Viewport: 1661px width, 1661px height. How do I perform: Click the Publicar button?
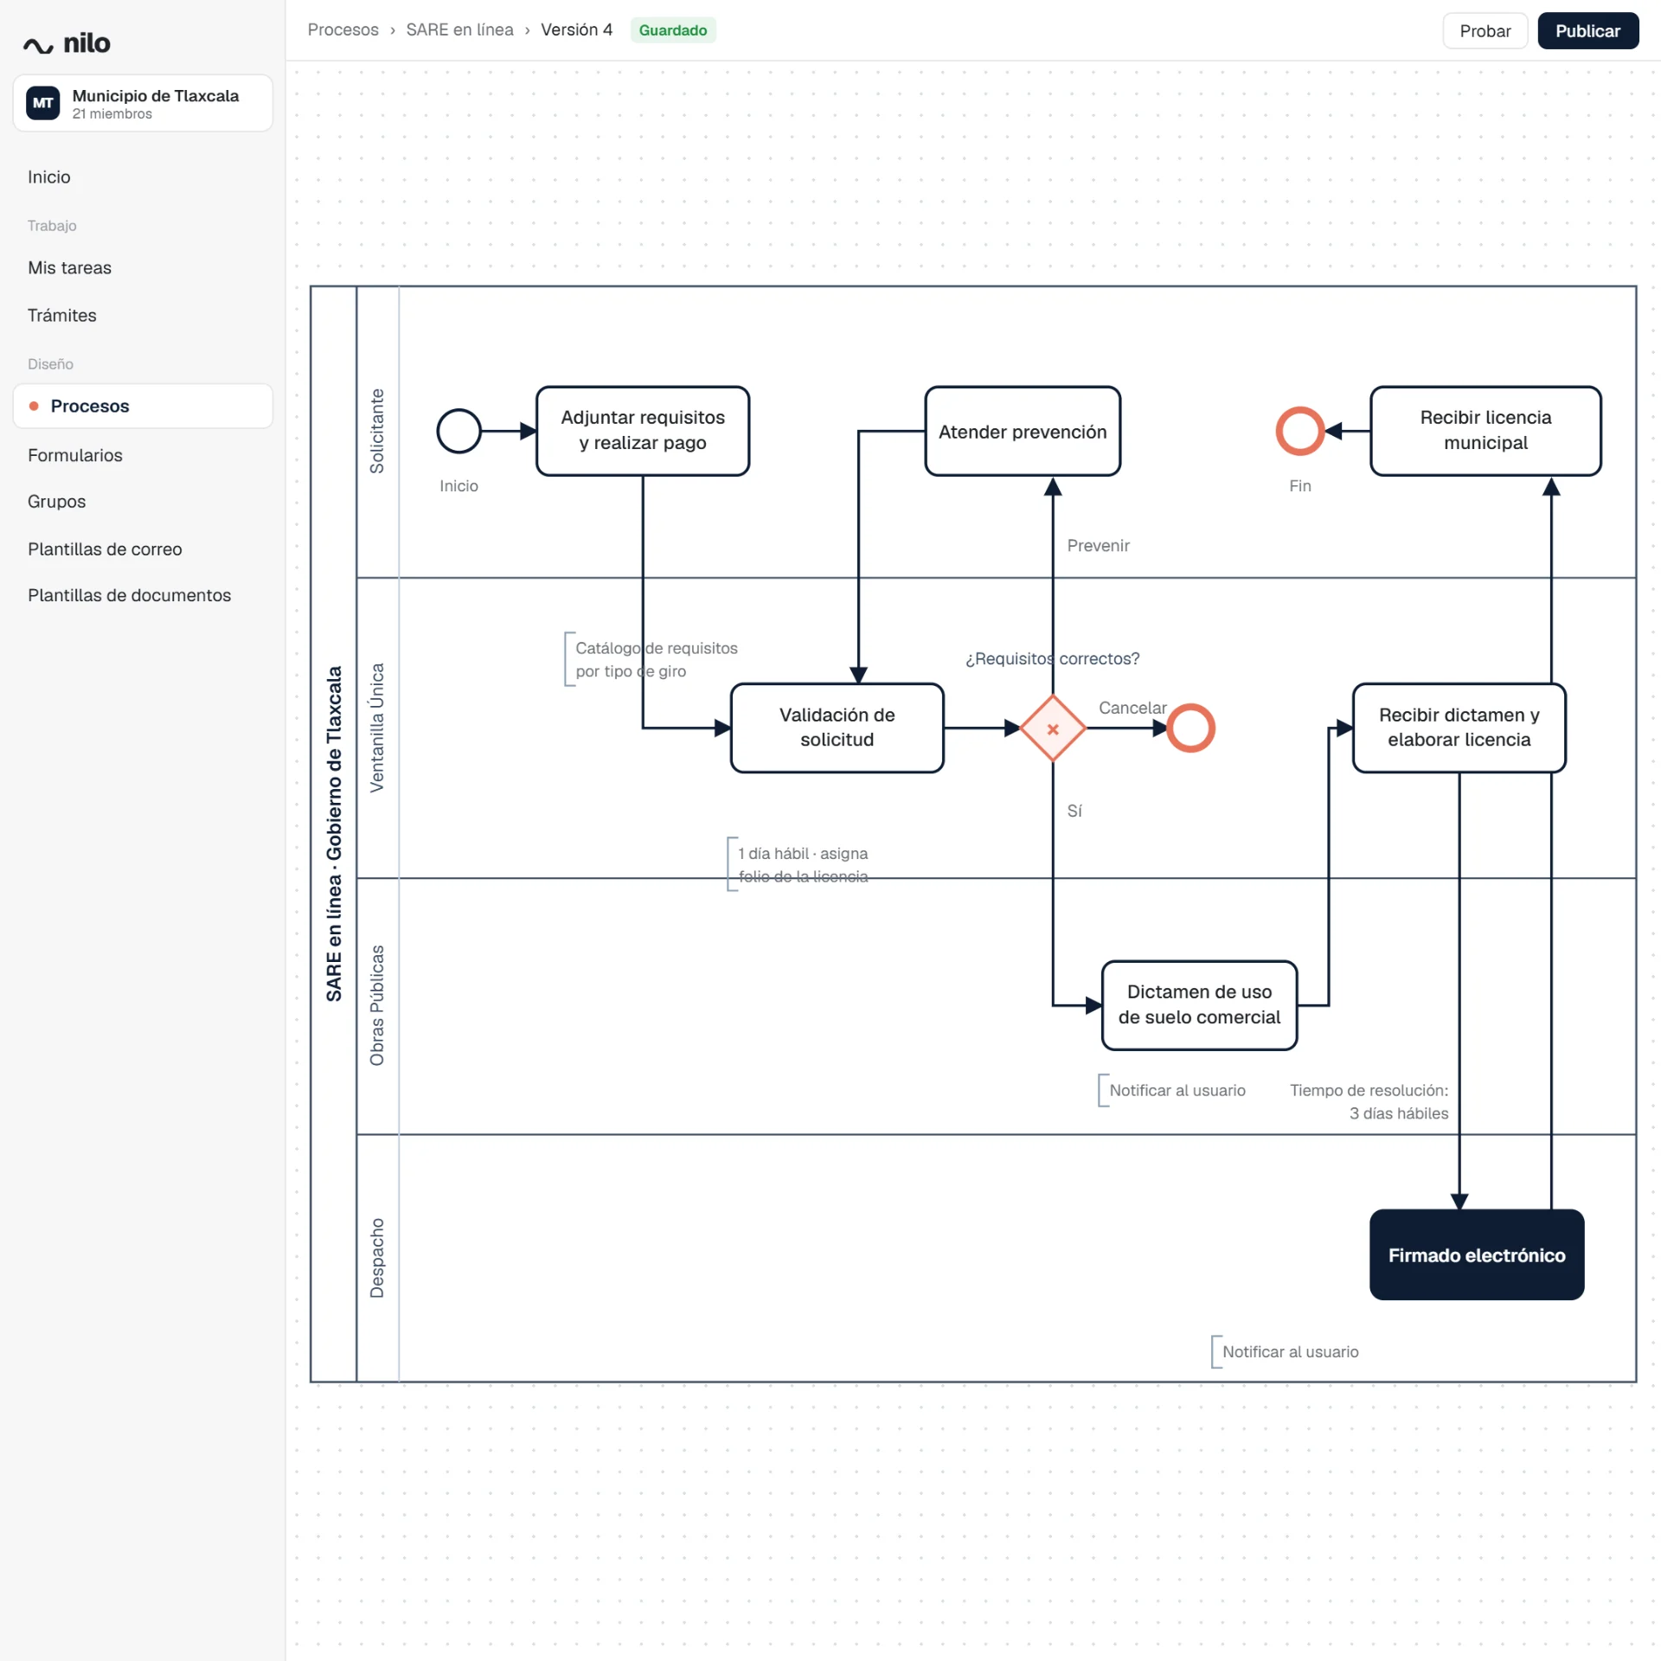pyautogui.click(x=1587, y=31)
